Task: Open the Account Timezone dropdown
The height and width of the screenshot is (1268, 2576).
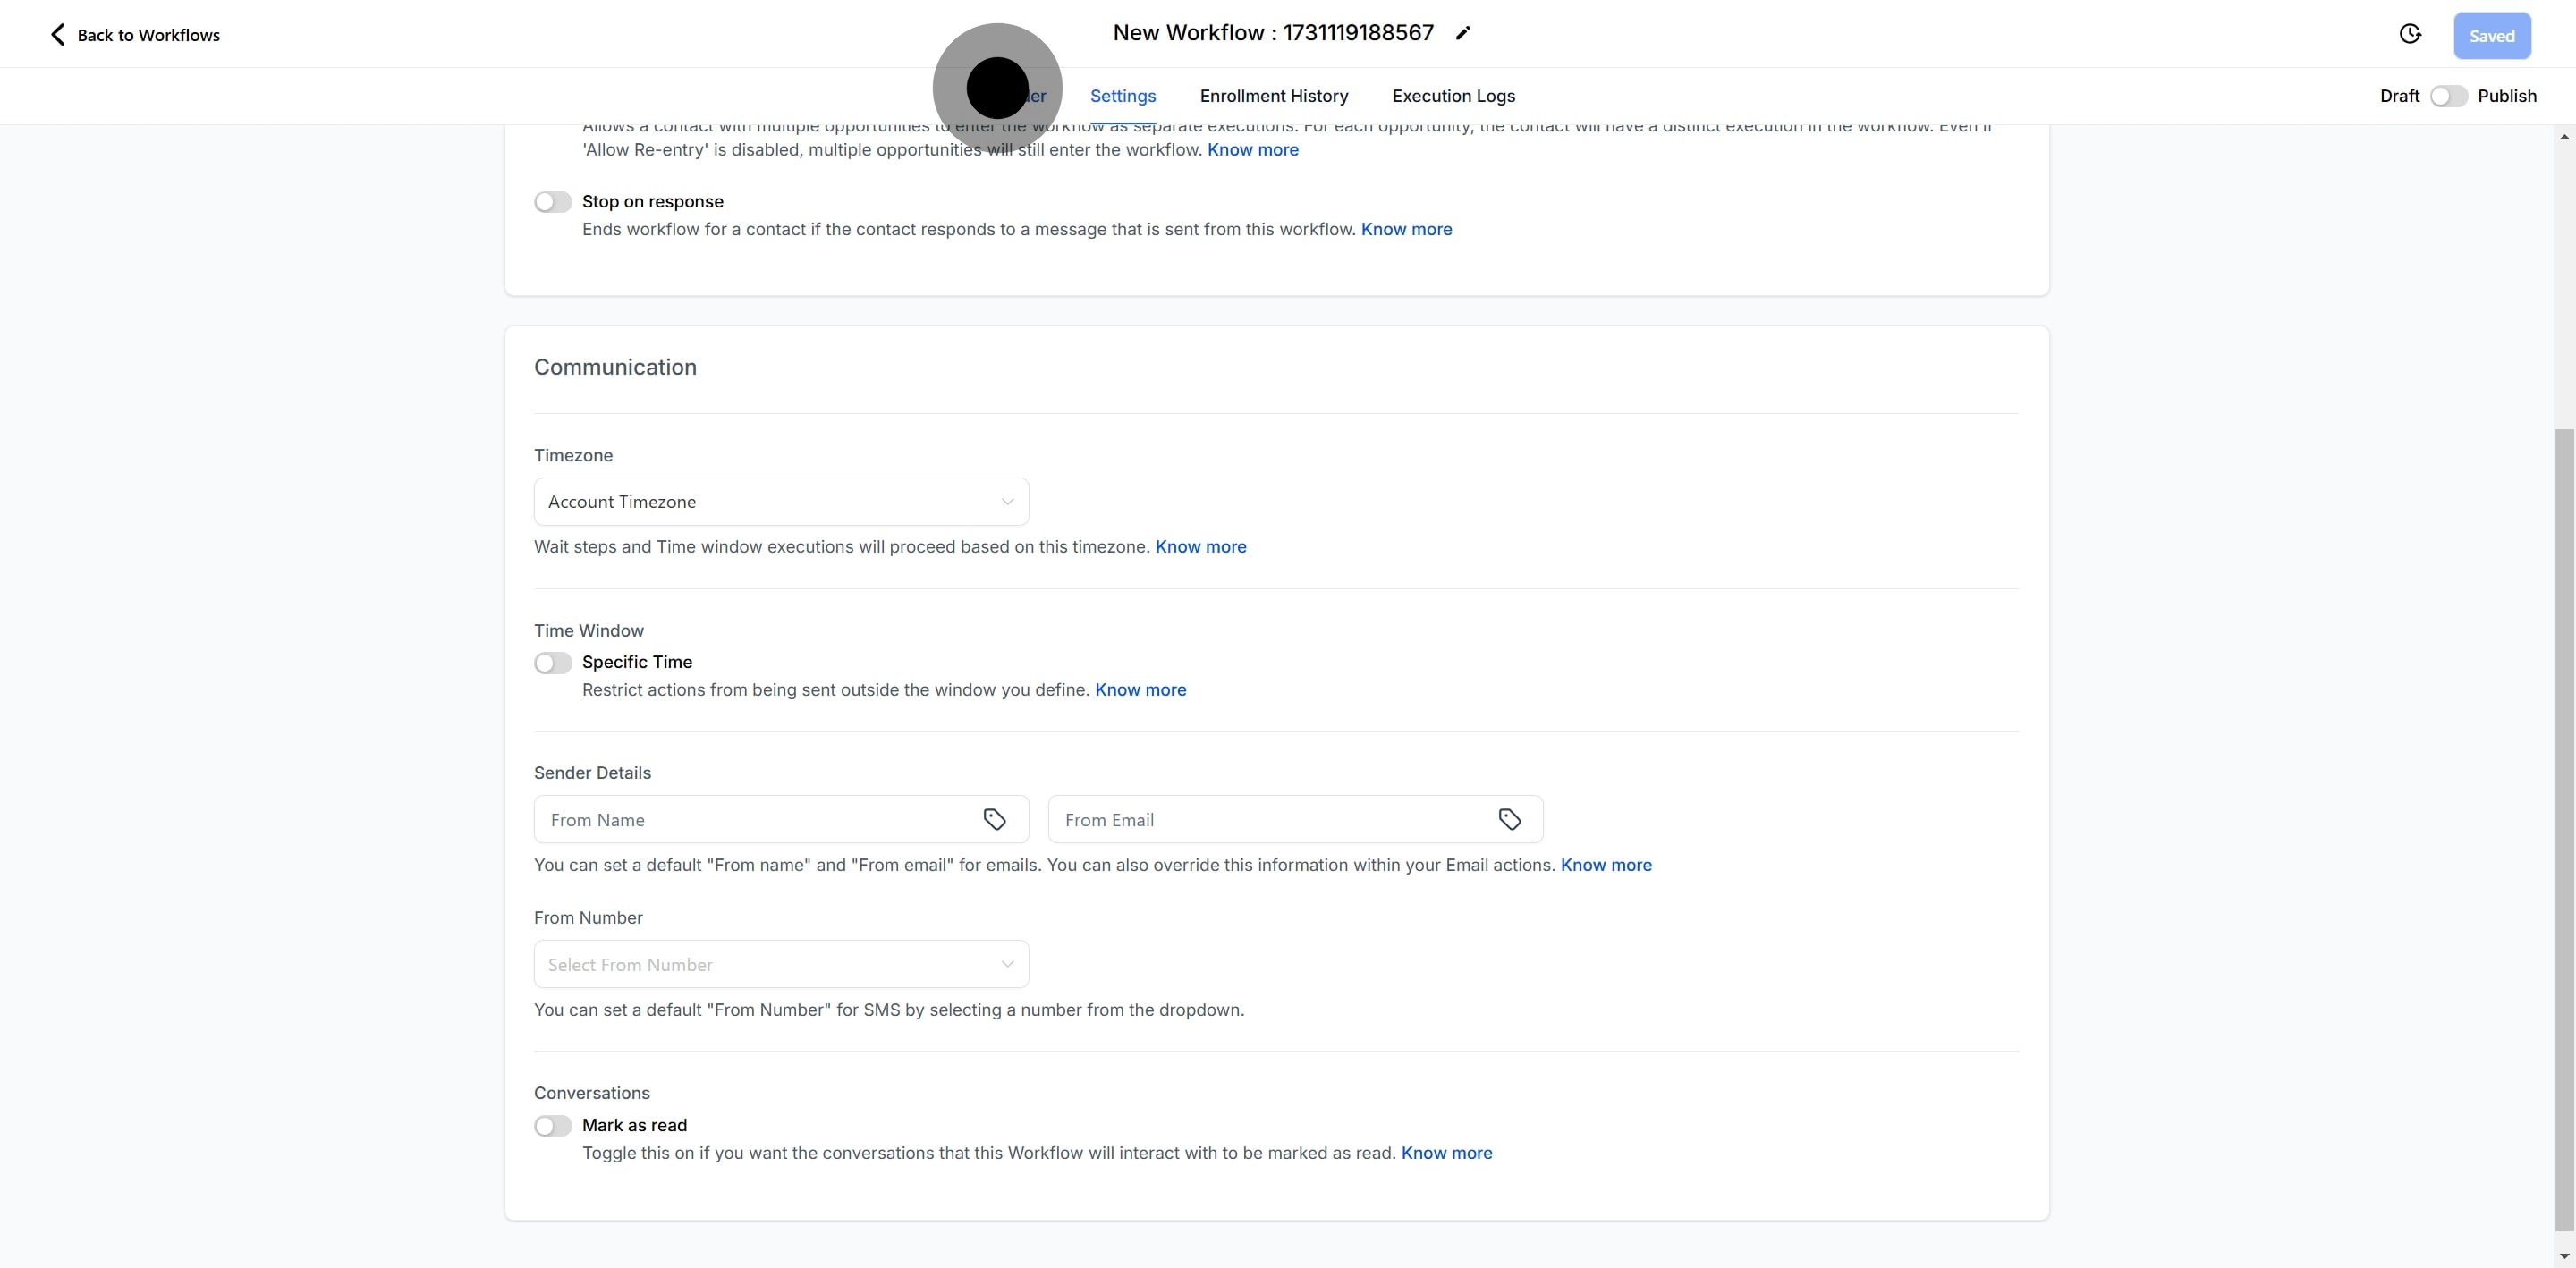Action: [781, 502]
